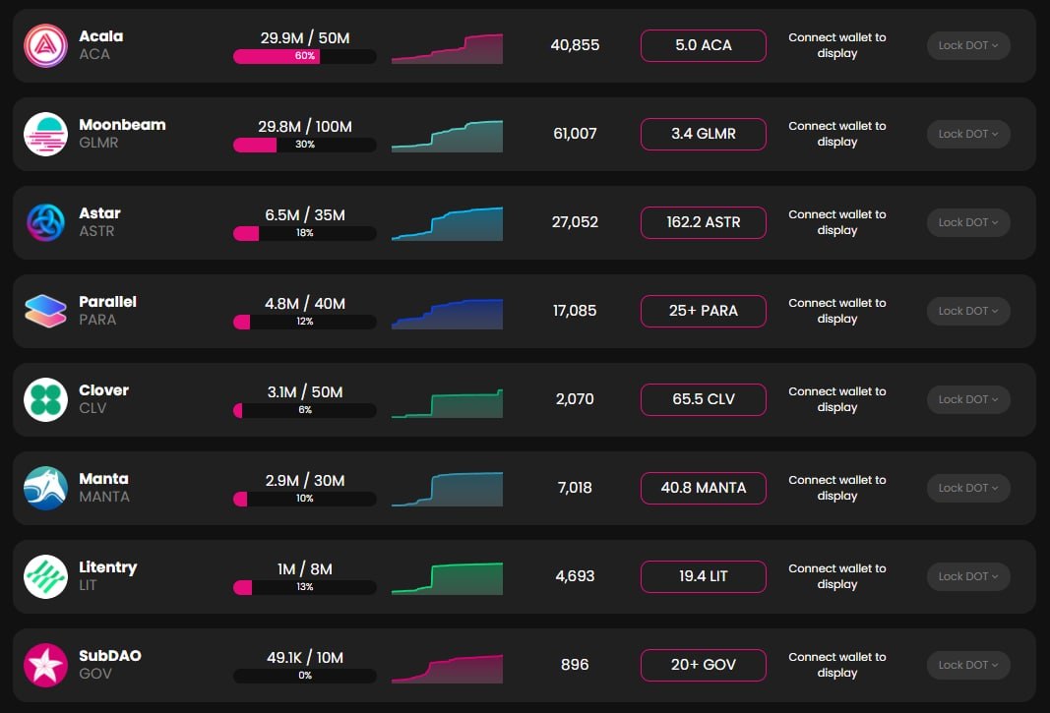The width and height of the screenshot is (1050, 713).
Task: Click the Clover project logo
Action: [x=45, y=399]
